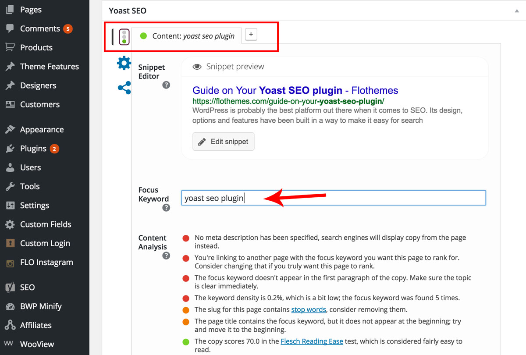526x355 pixels.
Task: Open the Custom Login icon
Action: click(10, 243)
